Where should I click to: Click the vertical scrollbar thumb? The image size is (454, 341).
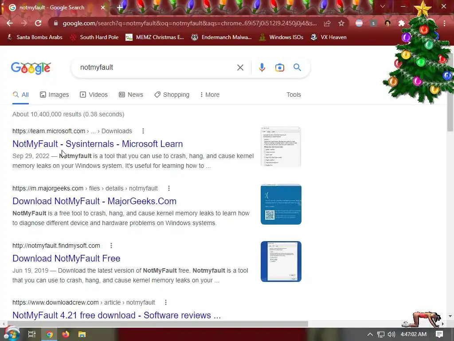click(450, 92)
